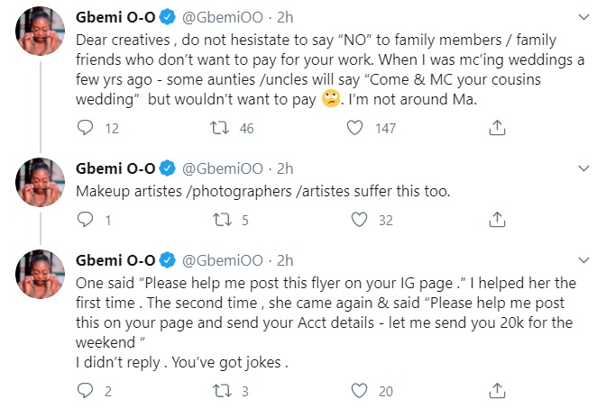Viewport: 606px width, 408px height.
Task: Open the caret menu on IG flyer tweet
Action: 588,260
